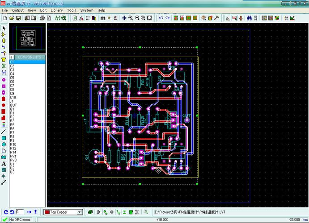This screenshot has width=309, height=223.
Task: Click the No DRC errors status
Action: tap(20, 220)
